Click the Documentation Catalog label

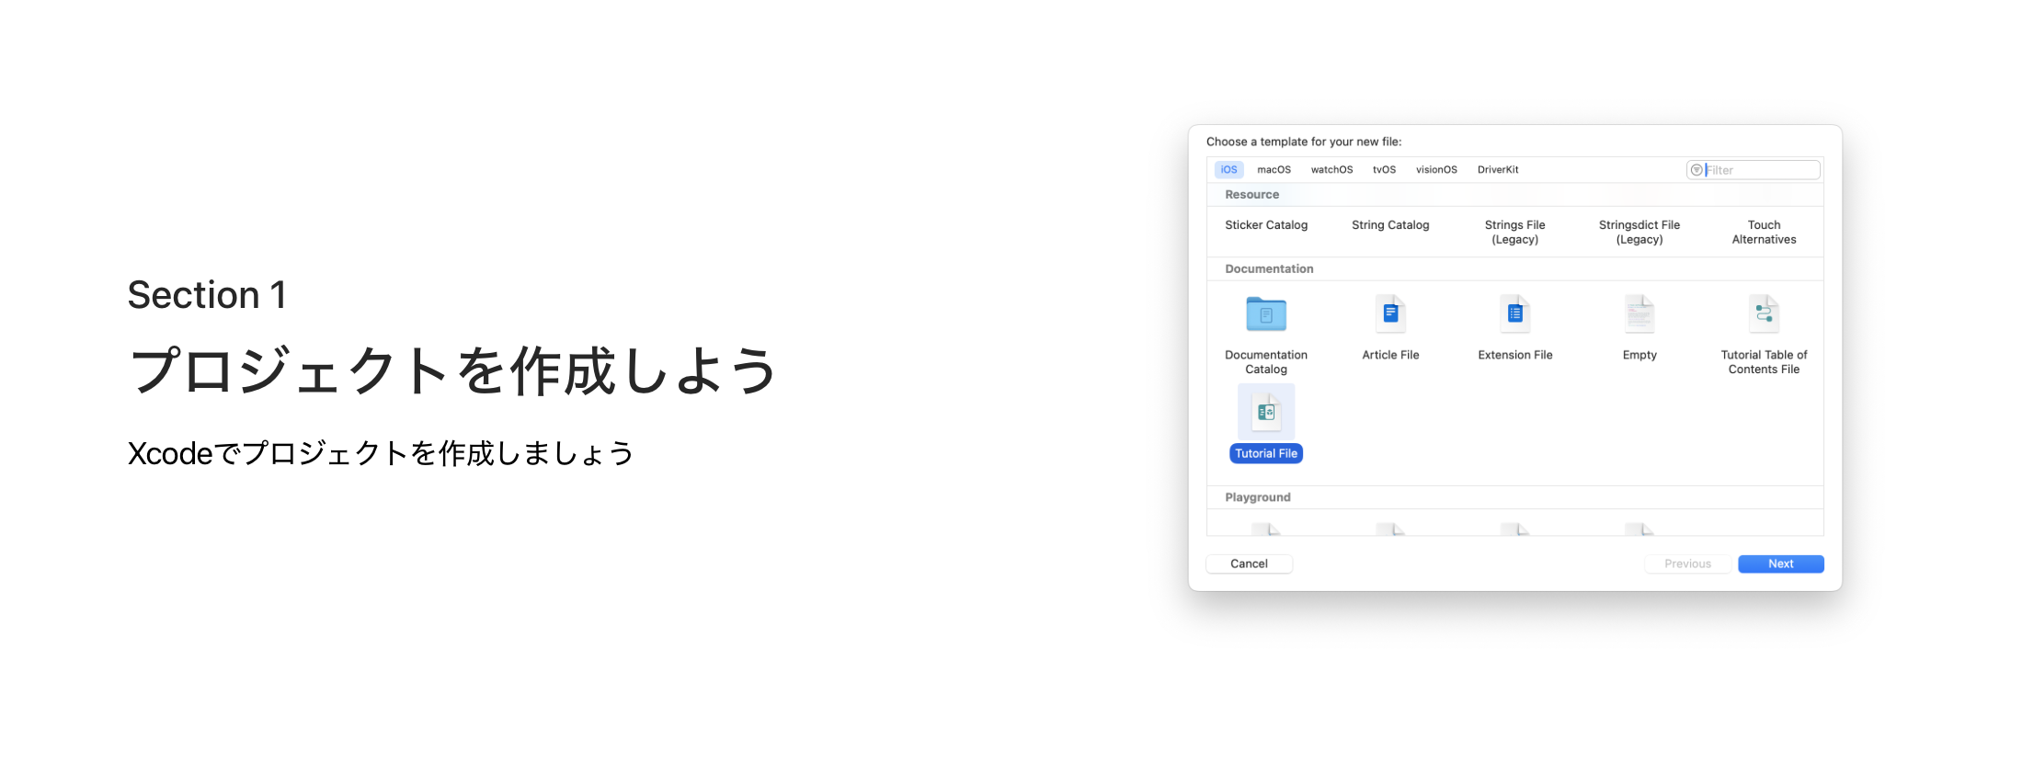click(1265, 362)
